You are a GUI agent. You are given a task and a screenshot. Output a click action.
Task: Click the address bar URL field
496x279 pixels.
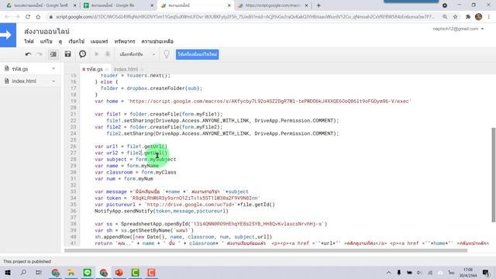pos(245,17)
